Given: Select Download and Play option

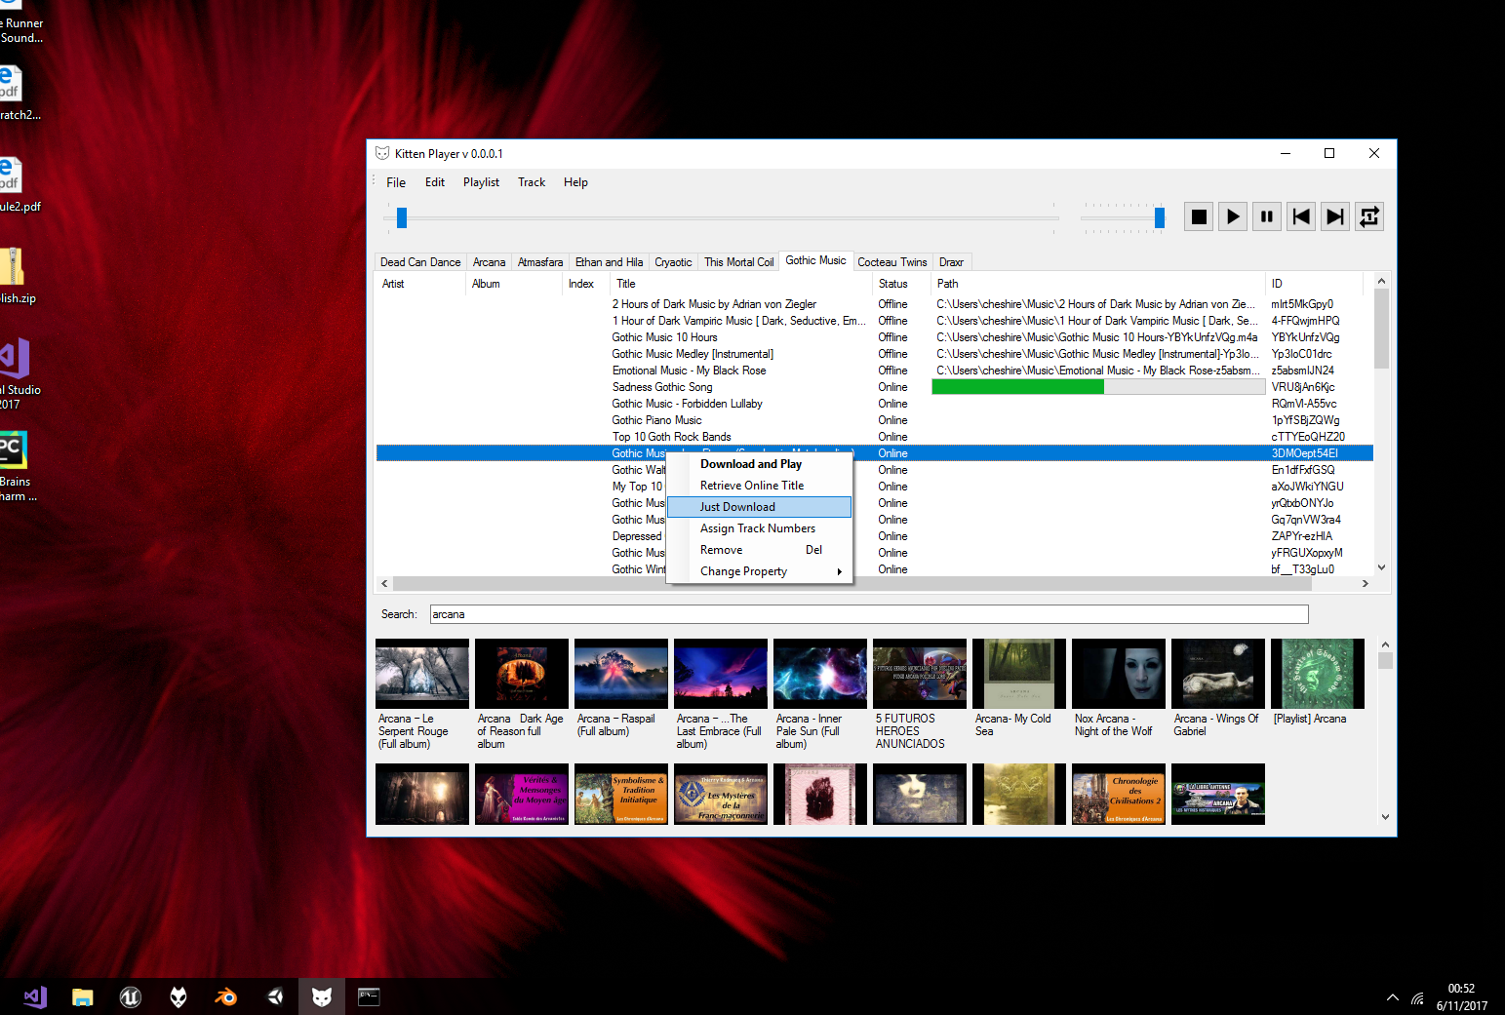Looking at the screenshot, I should coord(751,464).
